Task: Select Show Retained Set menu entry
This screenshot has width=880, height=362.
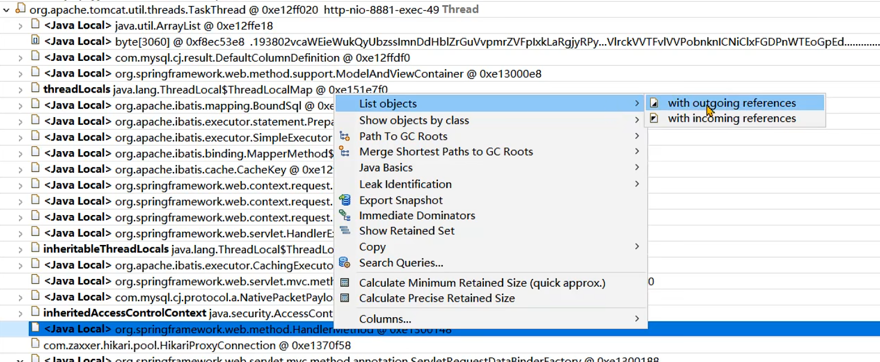Action: click(490, 231)
